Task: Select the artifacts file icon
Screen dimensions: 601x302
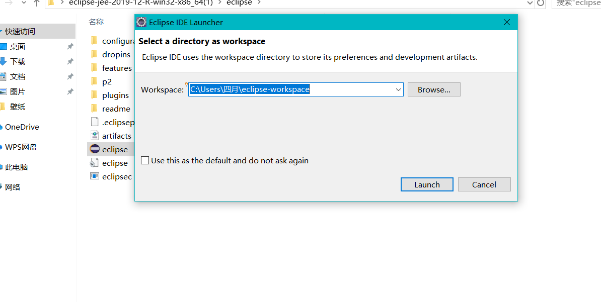Action: [x=94, y=136]
